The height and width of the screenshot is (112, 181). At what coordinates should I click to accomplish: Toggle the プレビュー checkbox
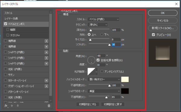(x=153, y=35)
